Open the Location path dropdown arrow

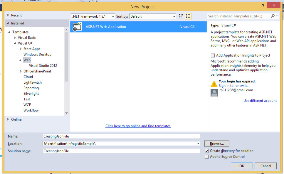pos(198,143)
